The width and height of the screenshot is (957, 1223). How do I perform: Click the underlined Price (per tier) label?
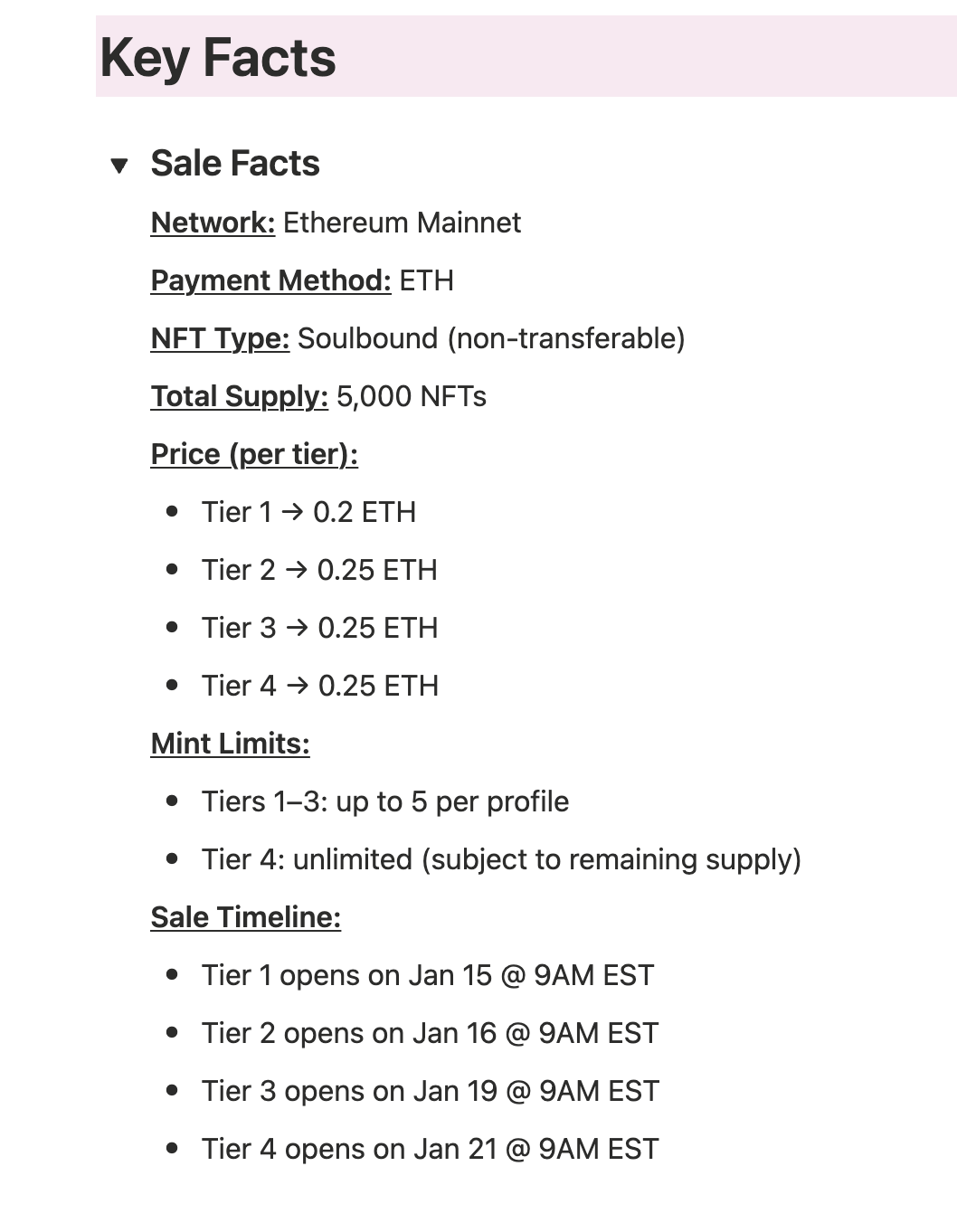point(254,454)
